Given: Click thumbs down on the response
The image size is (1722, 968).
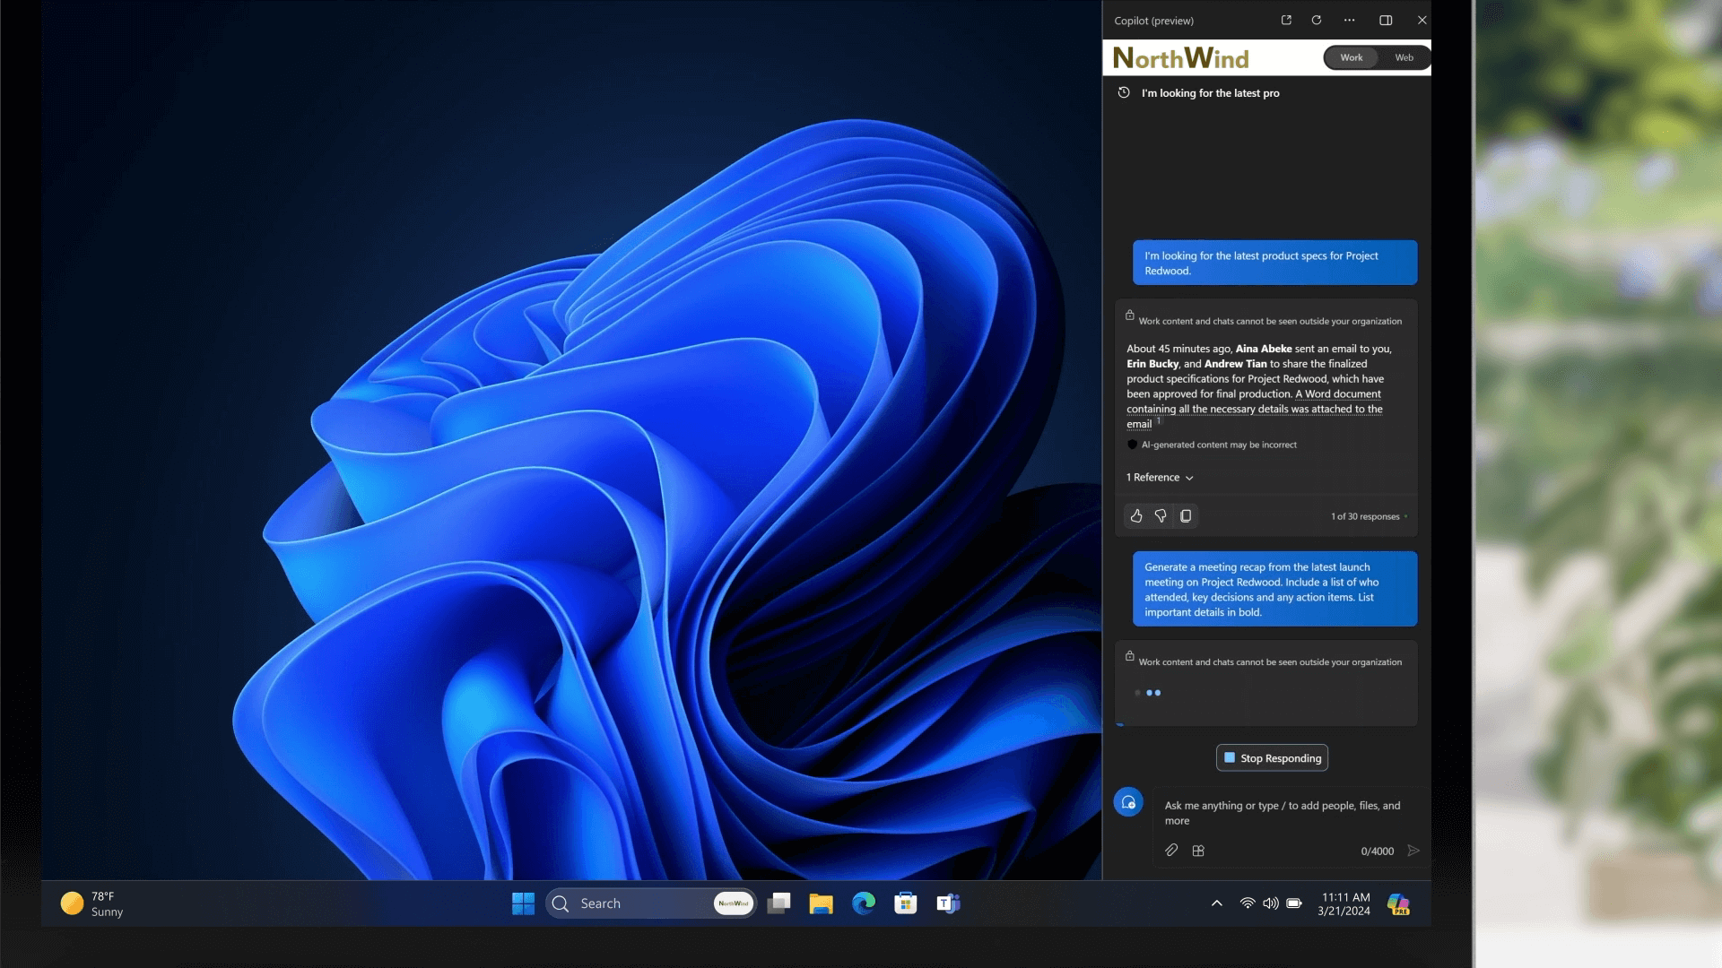Looking at the screenshot, I should point(1161,516).
